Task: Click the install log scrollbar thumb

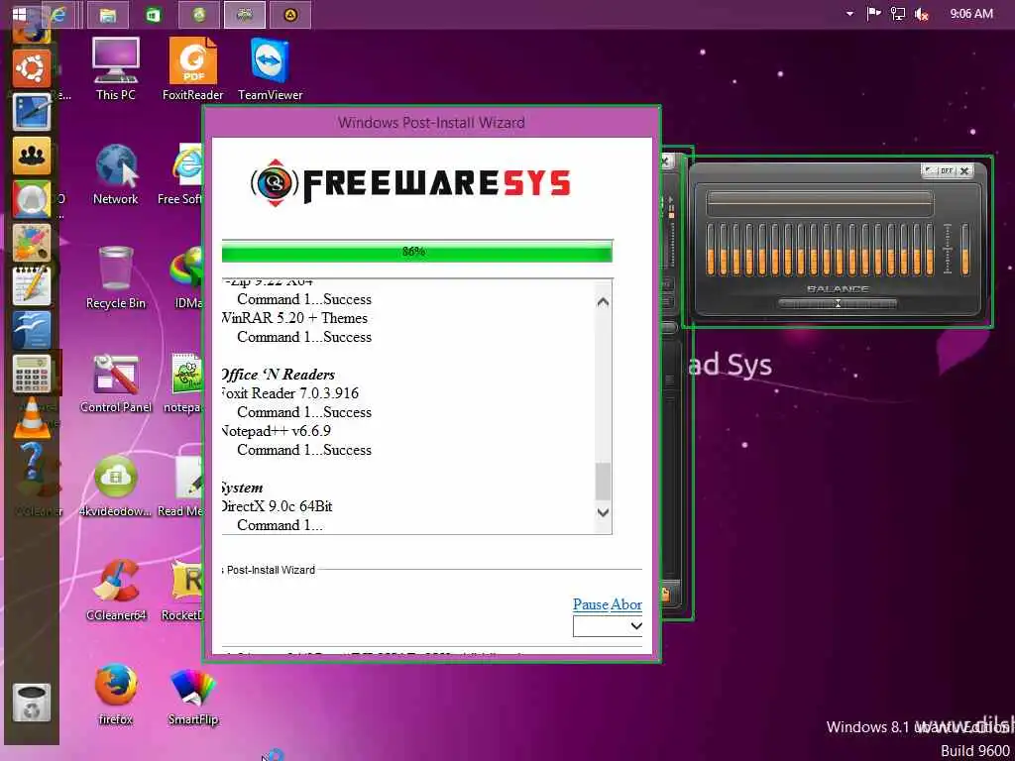Action: click(603, 482)
